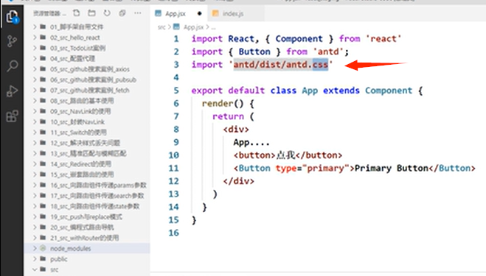The image size is (486, 276).
Task: Select the 20_src_ folder row
Action: tap(87, 227)
